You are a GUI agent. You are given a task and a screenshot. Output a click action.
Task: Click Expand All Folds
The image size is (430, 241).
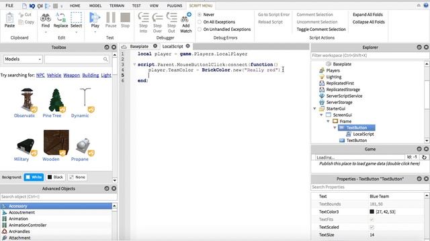368,15
